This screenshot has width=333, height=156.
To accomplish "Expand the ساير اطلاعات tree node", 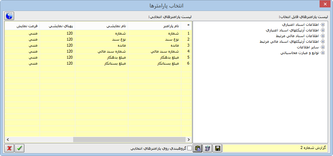I will tap(323, 47).
